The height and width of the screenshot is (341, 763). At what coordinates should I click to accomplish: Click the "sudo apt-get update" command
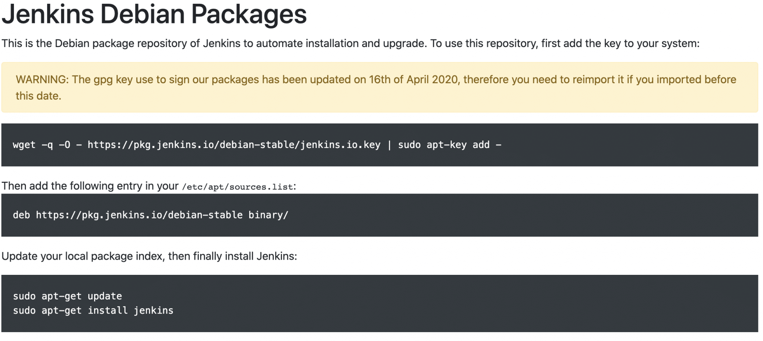click(67, 296)
